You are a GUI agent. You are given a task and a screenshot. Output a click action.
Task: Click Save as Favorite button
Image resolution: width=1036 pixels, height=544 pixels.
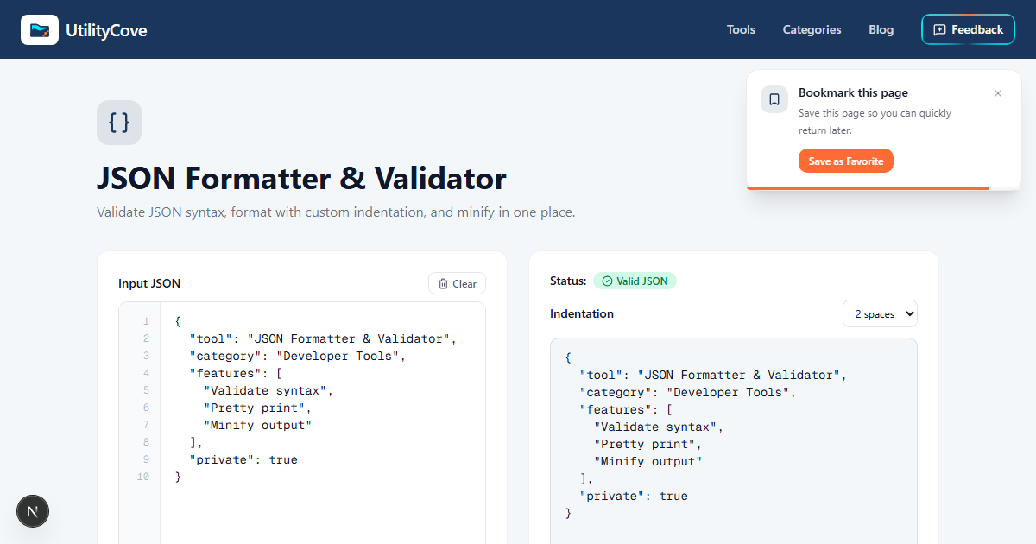click(x=846, y=161)
